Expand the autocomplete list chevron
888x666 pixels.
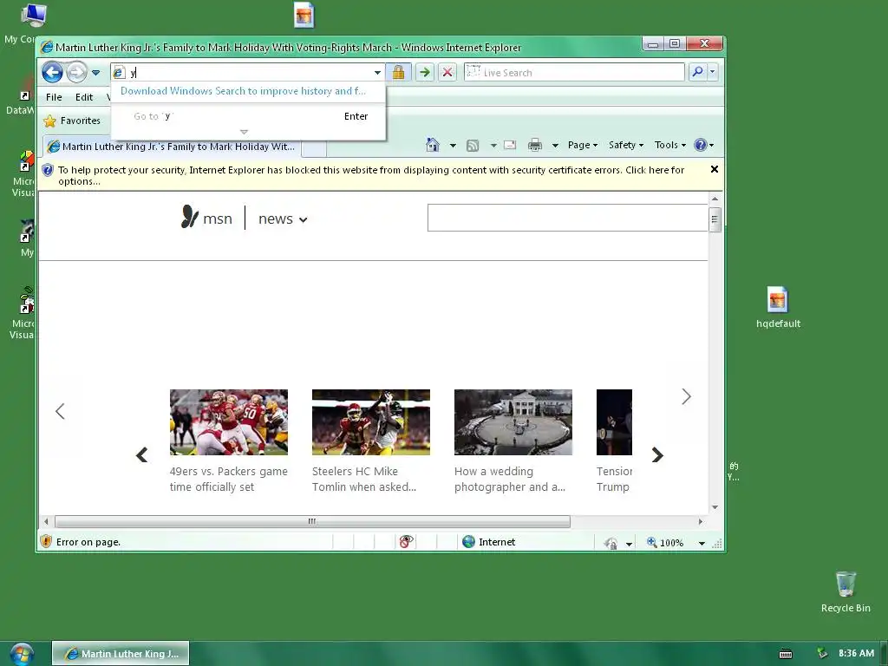[244, 132]
